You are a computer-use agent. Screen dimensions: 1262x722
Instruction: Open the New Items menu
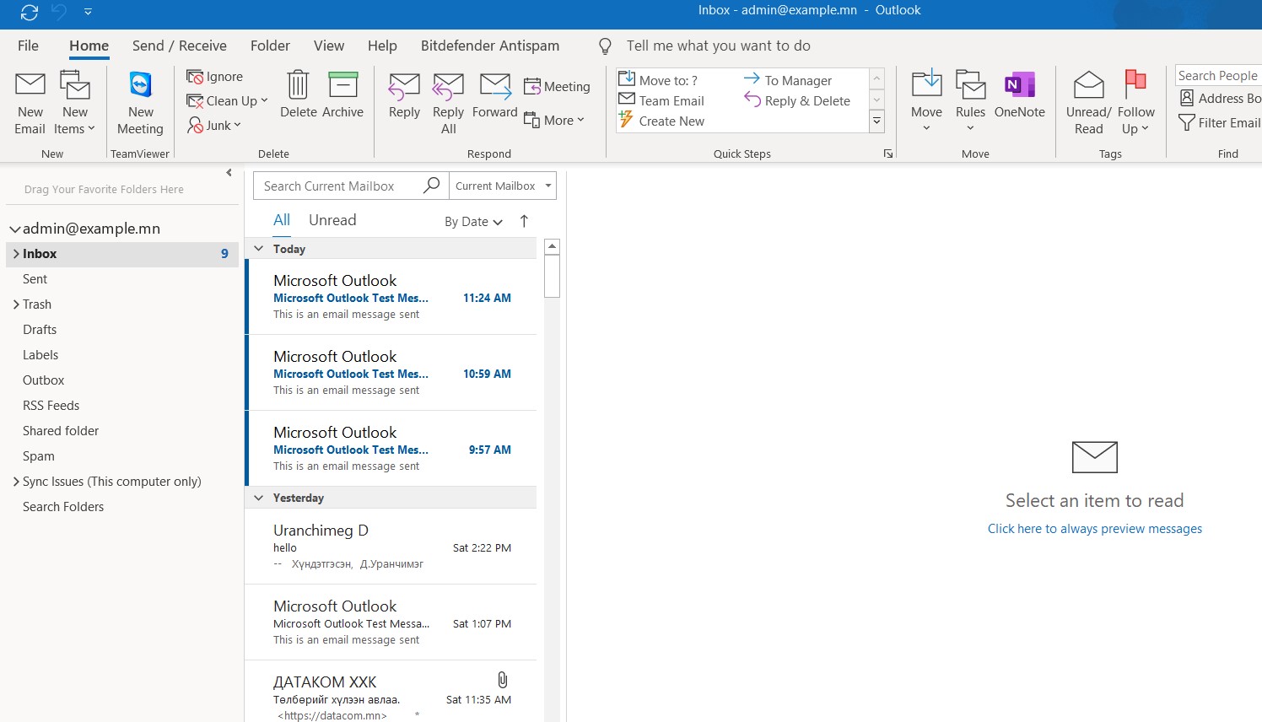pyautogui.click(x=74, y=104)
